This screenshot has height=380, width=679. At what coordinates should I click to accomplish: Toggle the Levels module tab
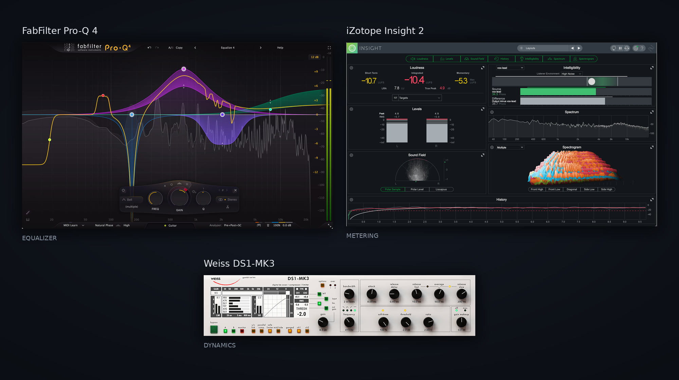point(447,59)
